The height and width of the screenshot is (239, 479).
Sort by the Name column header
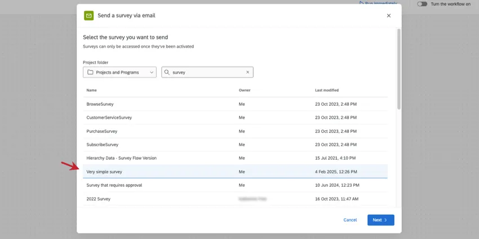[92, 90]
